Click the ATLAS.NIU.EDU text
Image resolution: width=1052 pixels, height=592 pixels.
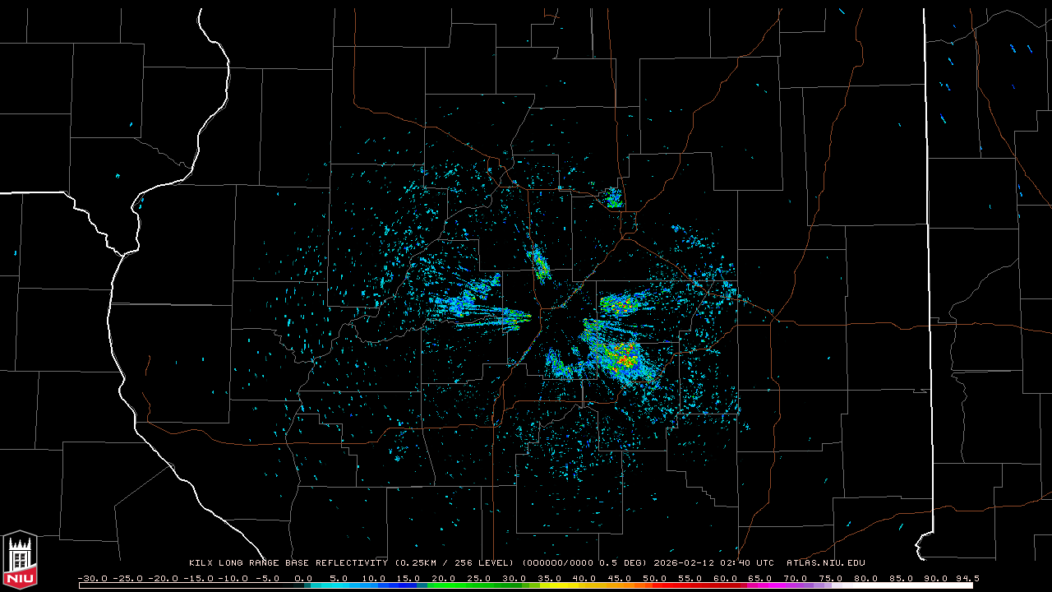pos(826,563)
